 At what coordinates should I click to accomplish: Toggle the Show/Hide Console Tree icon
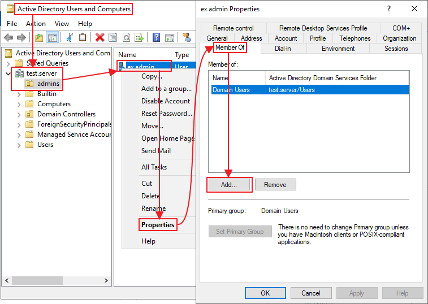(x=52, y=37)
